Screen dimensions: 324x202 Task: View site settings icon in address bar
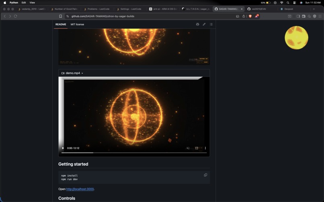coord(68,16)
